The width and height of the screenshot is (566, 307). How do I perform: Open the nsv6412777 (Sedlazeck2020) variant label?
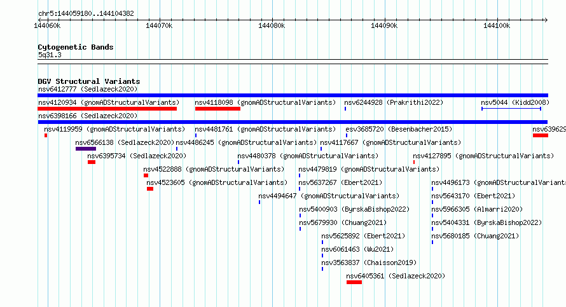(x=88, y=89)
